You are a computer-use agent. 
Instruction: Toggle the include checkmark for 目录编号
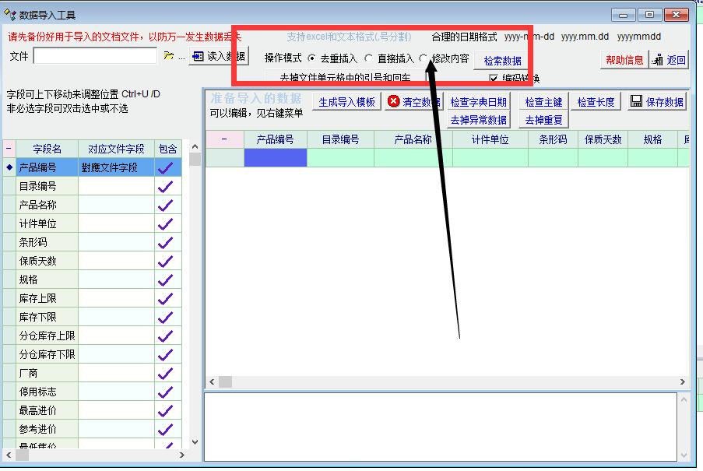point(165,187)
